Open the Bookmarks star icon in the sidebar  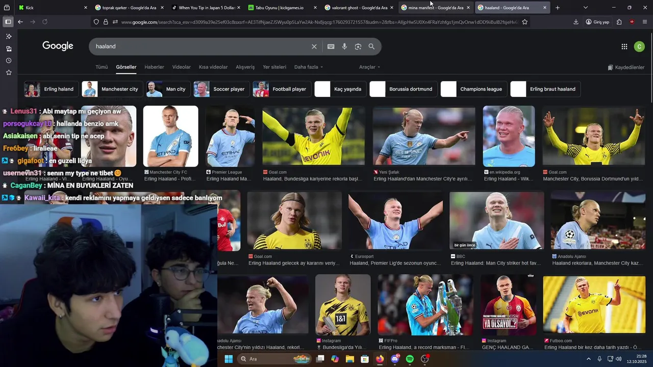(x=9, y=73)
